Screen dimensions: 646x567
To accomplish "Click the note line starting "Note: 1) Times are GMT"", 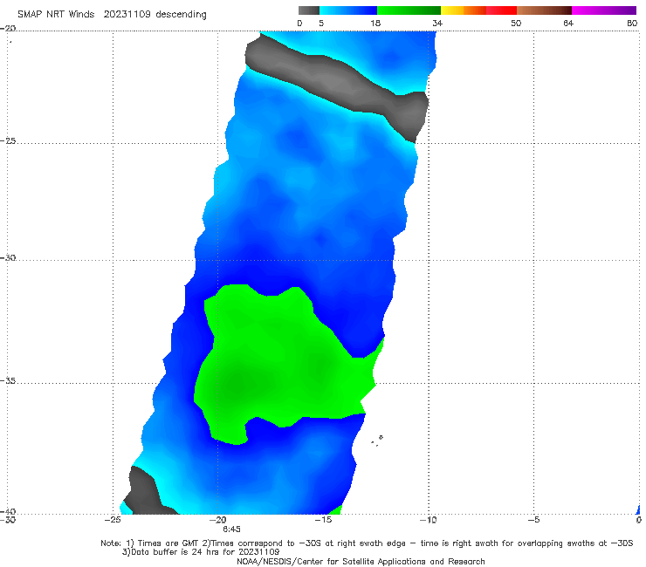I will (x=367, y=543).
